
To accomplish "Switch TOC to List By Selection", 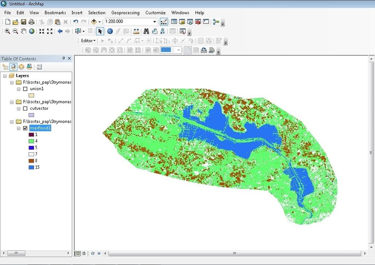I will point(29,67).
